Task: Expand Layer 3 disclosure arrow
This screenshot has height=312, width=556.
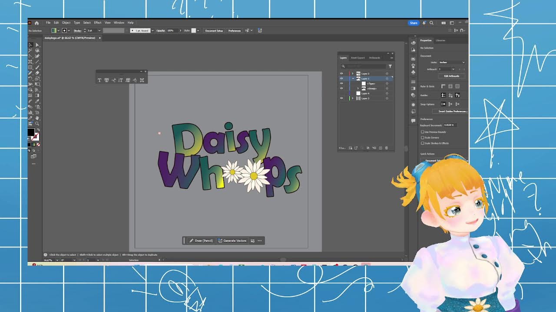Action: pos(353,98)
